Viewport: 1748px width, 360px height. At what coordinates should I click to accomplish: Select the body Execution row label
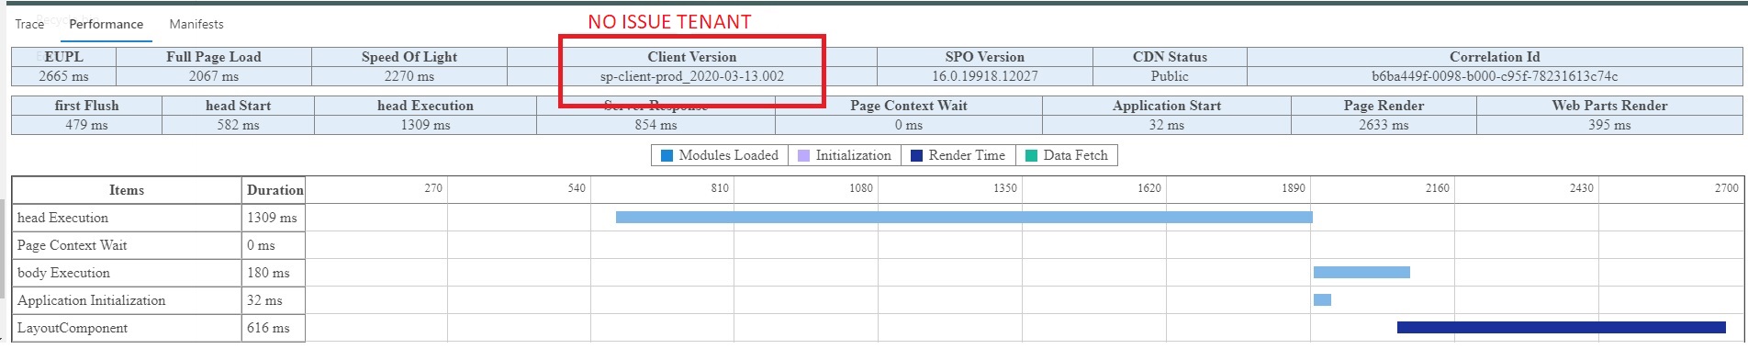point(63,273)
